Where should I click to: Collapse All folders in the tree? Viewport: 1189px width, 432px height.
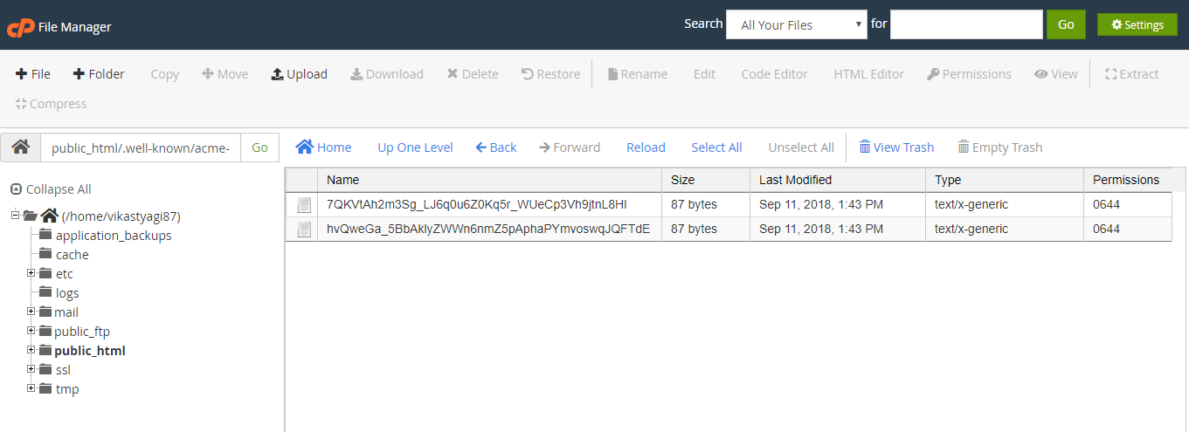[51, 189]
